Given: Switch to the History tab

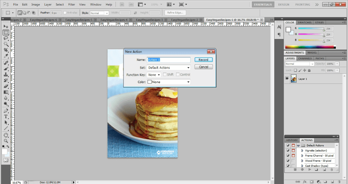Looking at the screenshot, I should tap(292, 140).
